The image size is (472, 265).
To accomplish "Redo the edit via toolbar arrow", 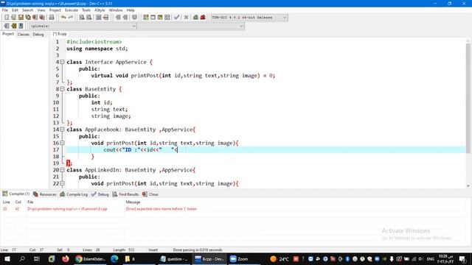I will pyautogui.click(x=71, y=18).
